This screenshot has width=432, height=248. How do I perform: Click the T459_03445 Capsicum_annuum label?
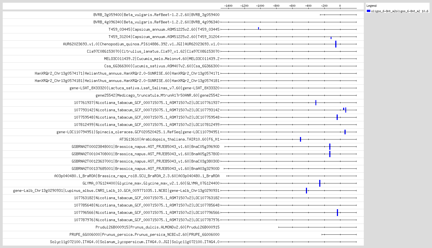tap(164, 29)
